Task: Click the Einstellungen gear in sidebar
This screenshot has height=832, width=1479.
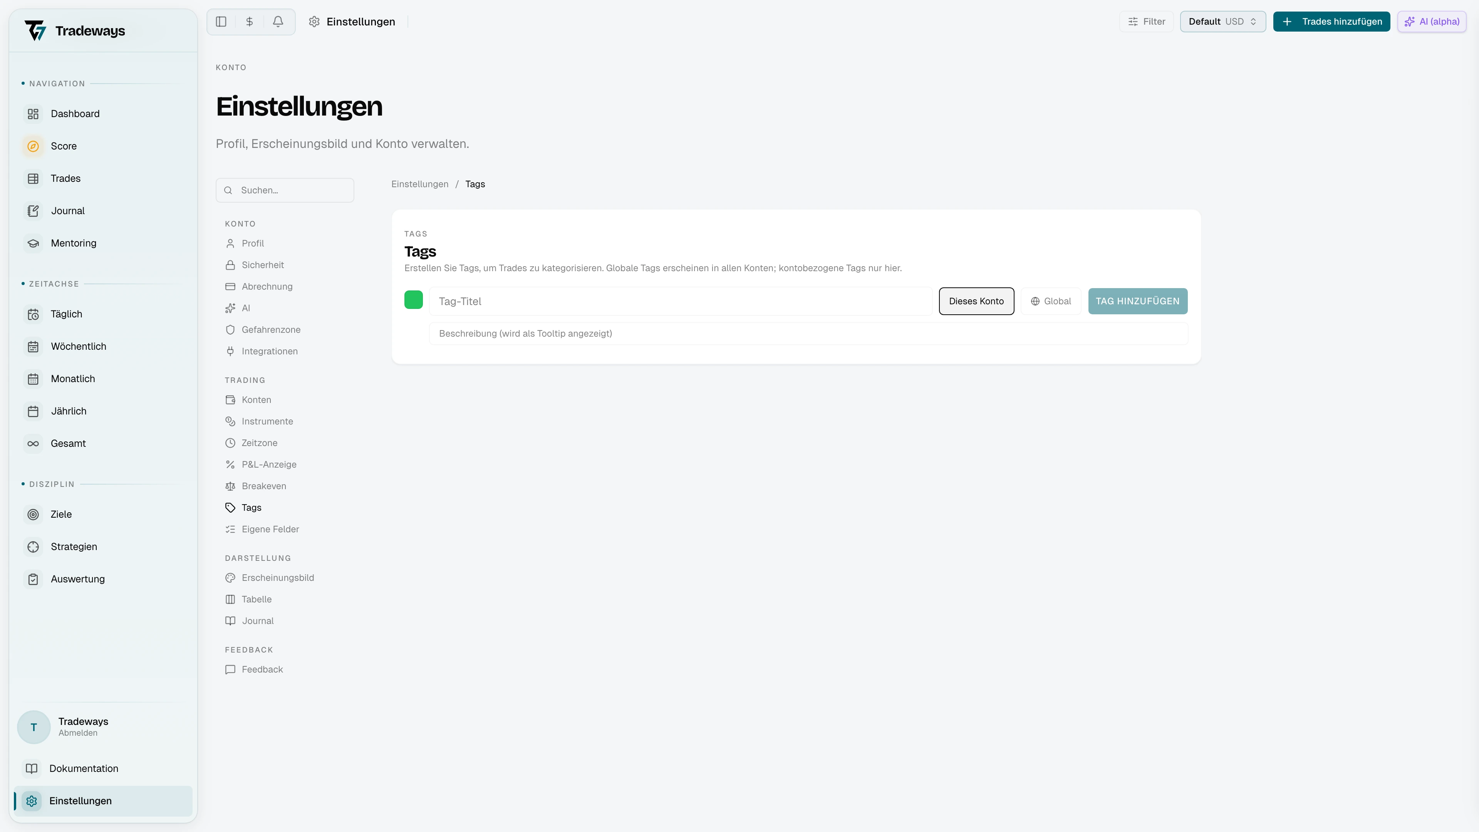Action: coord(32,801)
